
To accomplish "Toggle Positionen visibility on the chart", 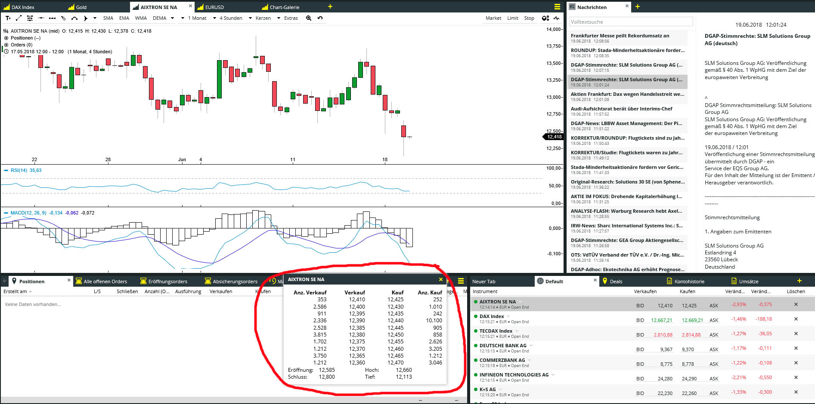I will [6, 38].
